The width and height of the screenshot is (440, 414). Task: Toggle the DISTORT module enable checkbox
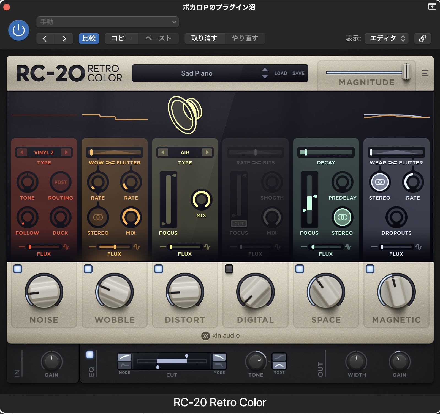point(159,269)
